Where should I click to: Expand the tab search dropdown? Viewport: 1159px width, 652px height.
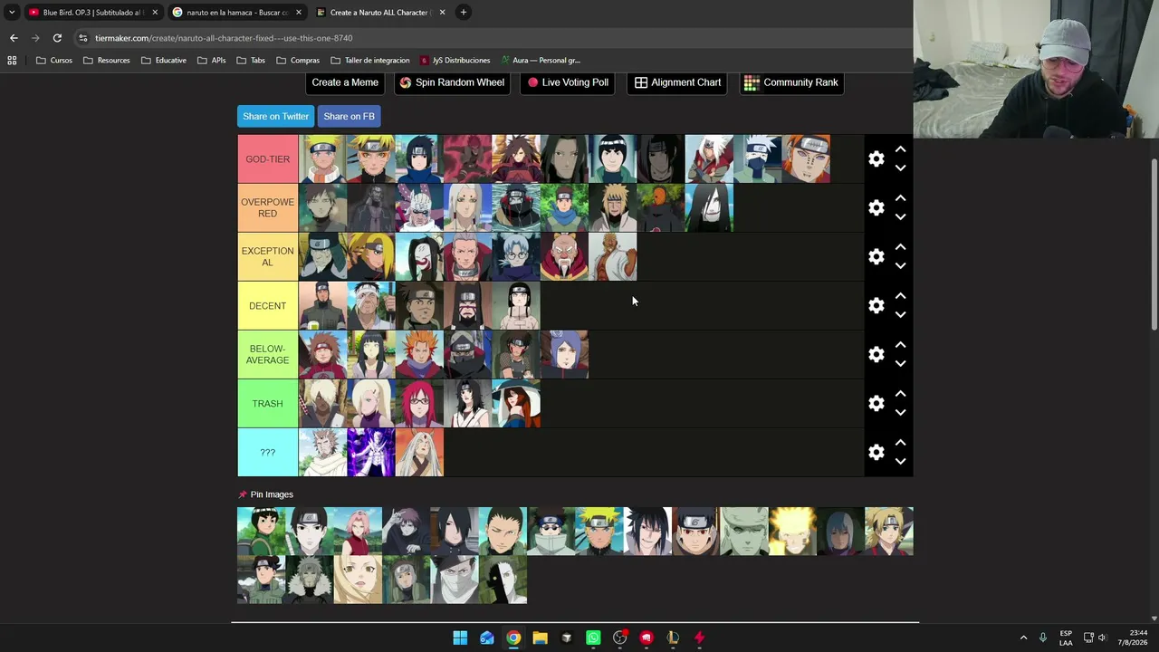pos(11,13)
